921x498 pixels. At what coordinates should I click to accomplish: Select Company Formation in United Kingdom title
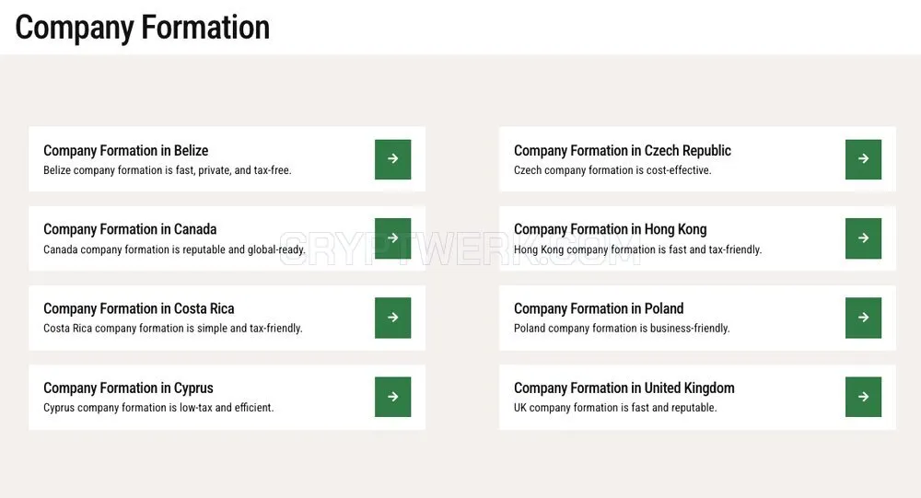[624, 388]
